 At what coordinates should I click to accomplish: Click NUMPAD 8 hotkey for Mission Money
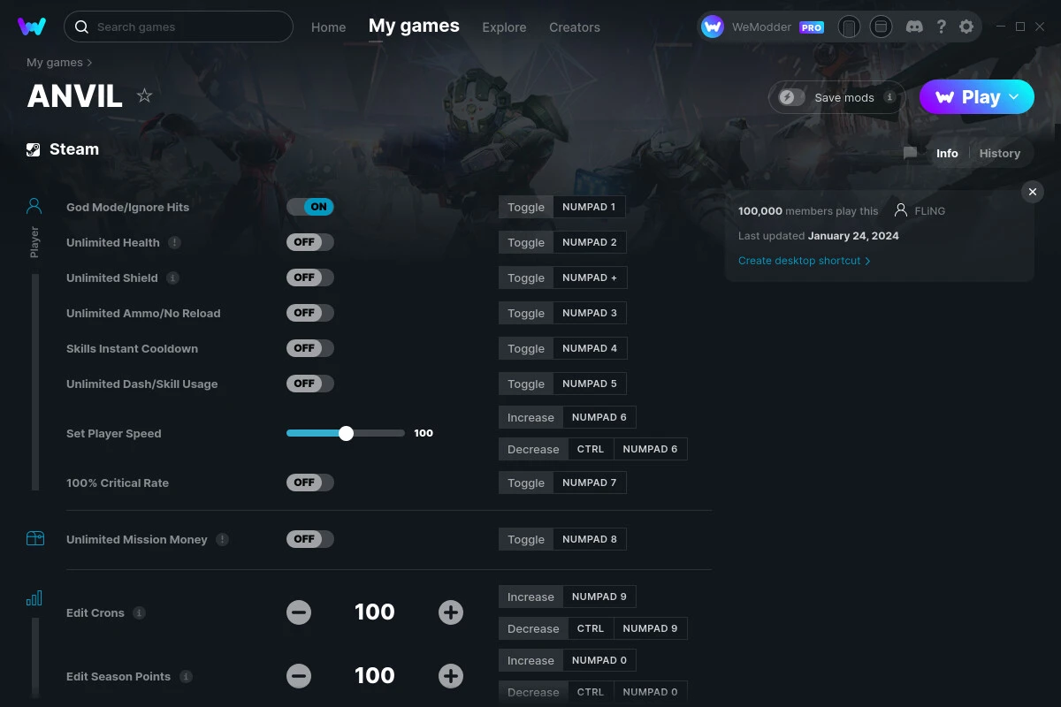[x=590, y=539]
